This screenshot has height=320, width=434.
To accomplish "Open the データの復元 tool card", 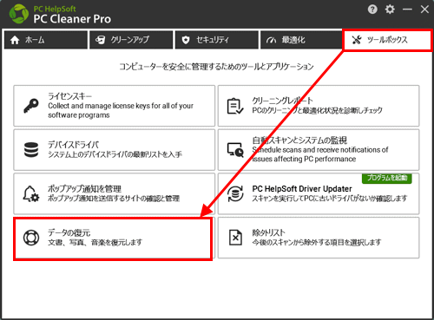I will (113, 239).
